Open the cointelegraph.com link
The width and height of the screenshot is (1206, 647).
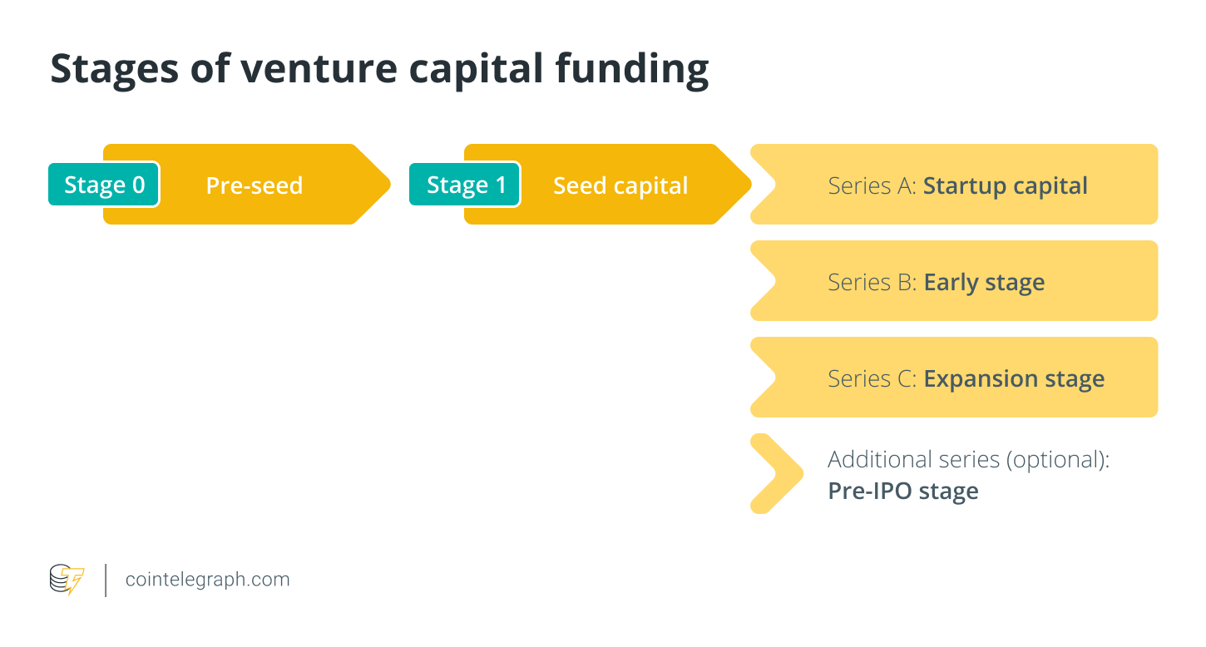click(207, 580)
